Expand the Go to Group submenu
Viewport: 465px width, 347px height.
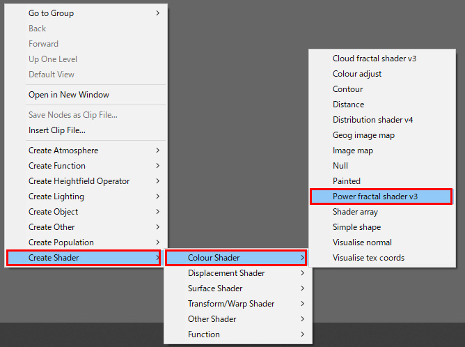(x=51, y=13)
